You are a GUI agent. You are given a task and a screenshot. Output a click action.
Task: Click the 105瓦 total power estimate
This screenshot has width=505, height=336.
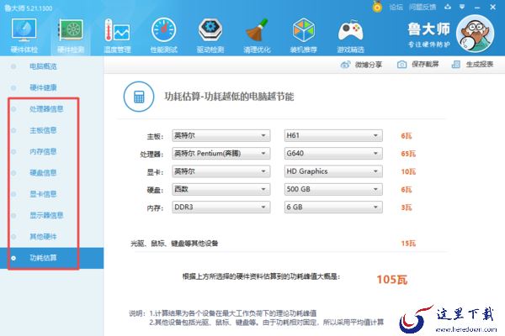[391, 280]
